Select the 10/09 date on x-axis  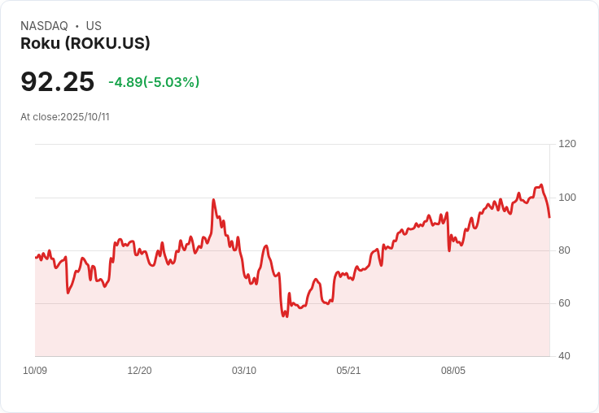click(x=35, y=370)
